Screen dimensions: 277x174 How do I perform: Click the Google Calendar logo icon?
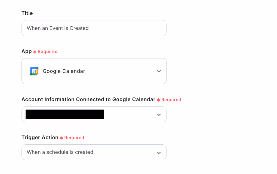34,71
